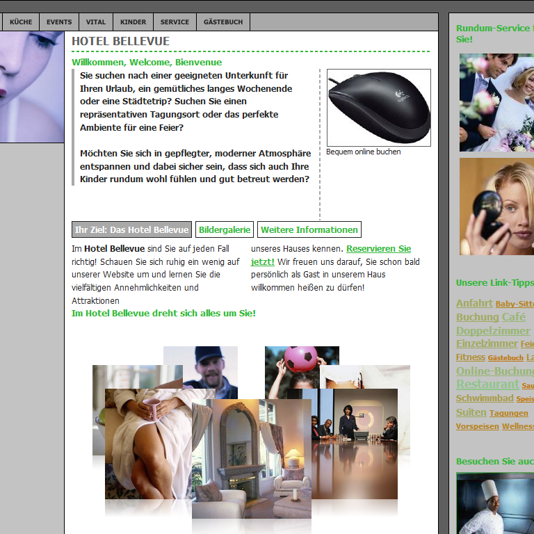Click the black computer mouse image
This screenshot has height=534, width=534.
(x=379, y=108)
